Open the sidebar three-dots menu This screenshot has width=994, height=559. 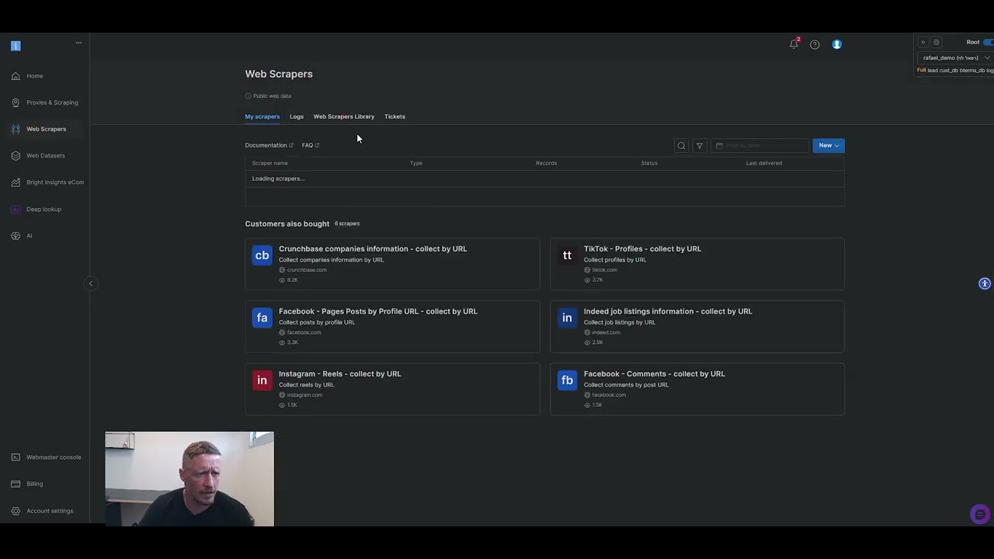(x=78, y=43)
